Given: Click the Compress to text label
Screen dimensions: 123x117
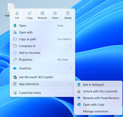Looking at the screenshot, I should pyautogui.click(x=27, y=46).
